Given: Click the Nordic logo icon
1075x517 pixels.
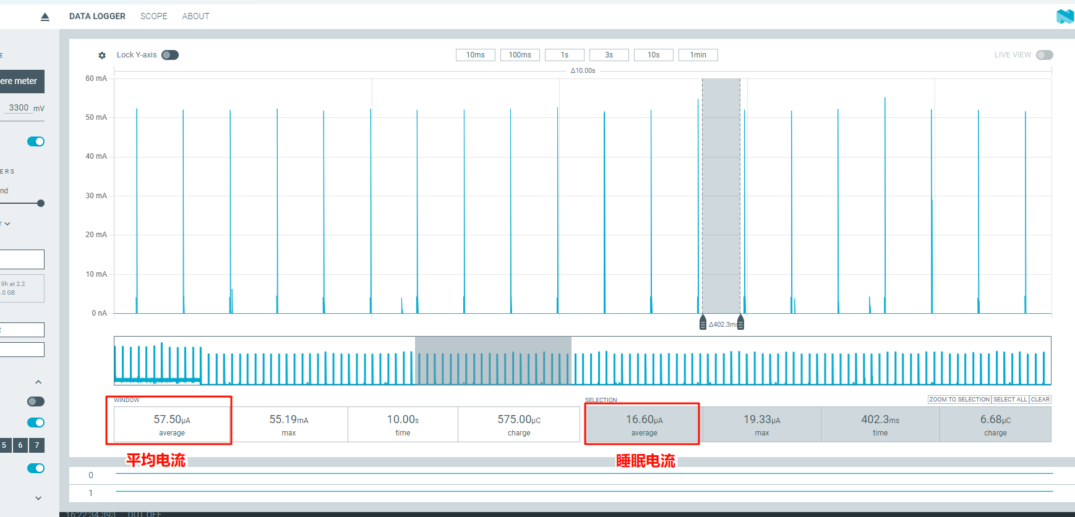Looking at the screenshot, I should pyautogui.click(x=1065, y=16).
